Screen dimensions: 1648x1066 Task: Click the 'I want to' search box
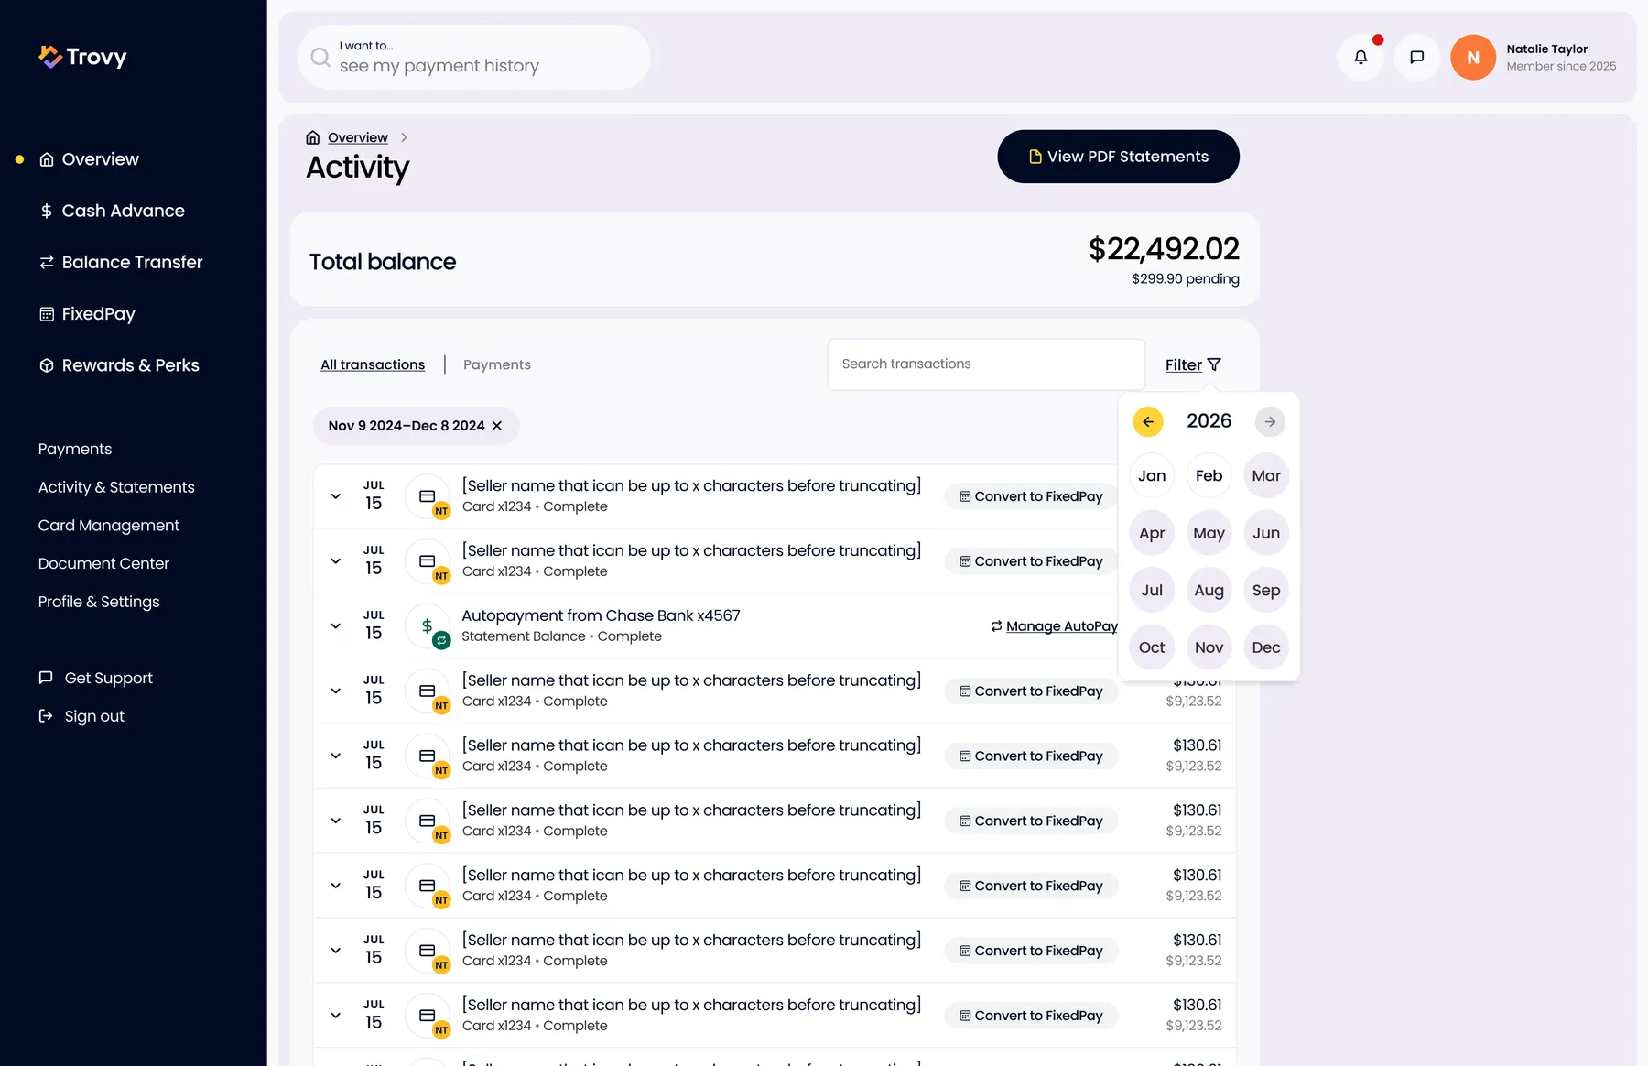474,58
